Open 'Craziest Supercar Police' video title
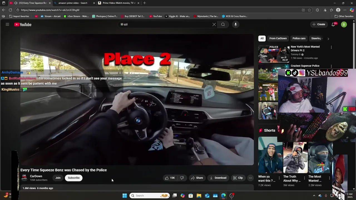 (305, 66)
